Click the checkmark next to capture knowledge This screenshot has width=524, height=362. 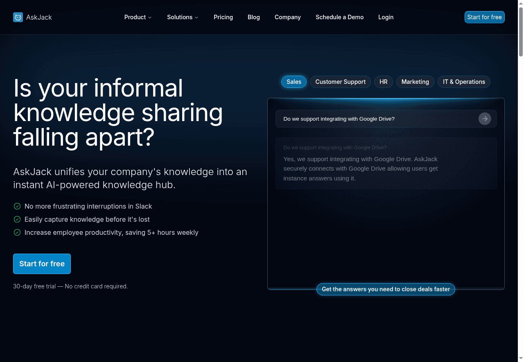(17, 219)
